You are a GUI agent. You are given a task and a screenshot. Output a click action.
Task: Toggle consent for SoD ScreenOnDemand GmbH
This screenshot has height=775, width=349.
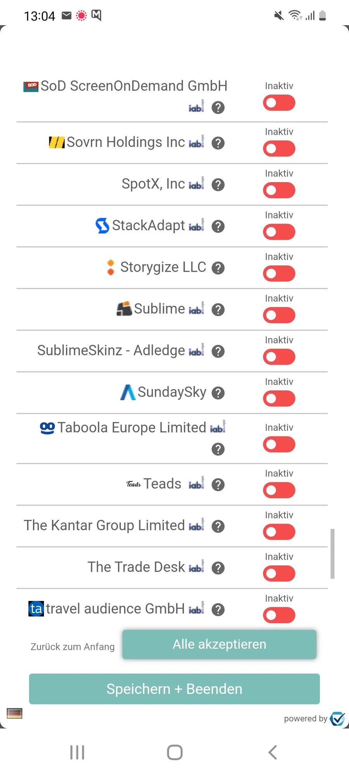[279, 103]
